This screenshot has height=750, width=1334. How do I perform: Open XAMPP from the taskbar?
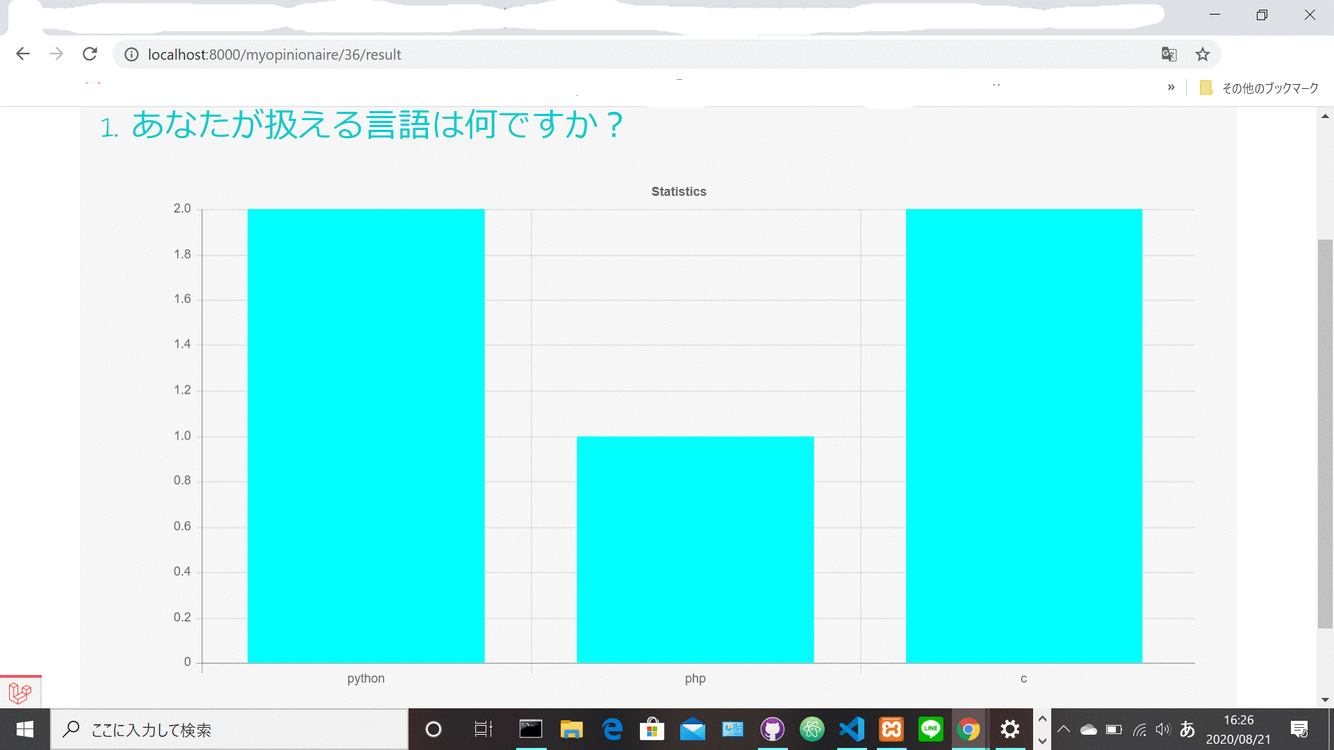click(x=891, y=729)
